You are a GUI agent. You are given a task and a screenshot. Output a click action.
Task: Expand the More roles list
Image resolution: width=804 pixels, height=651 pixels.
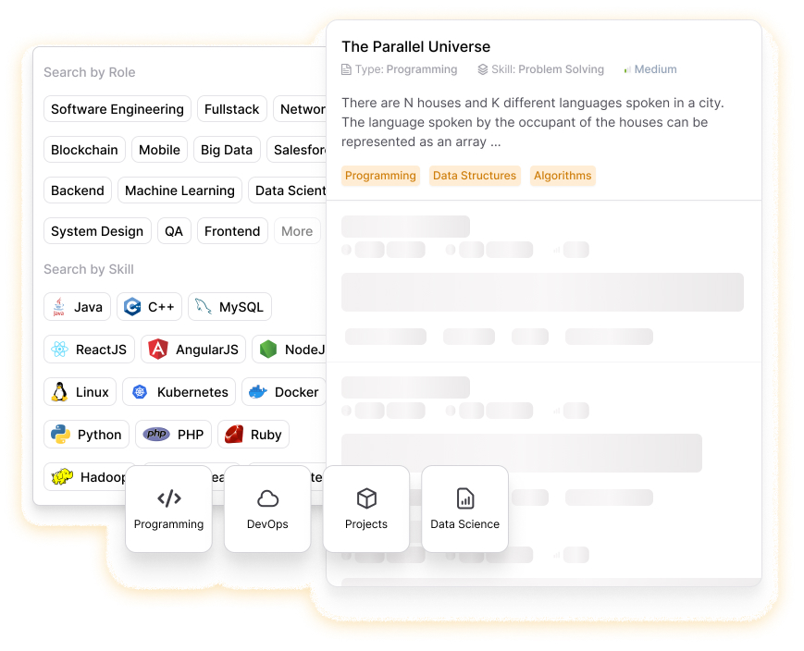point(296,230)
